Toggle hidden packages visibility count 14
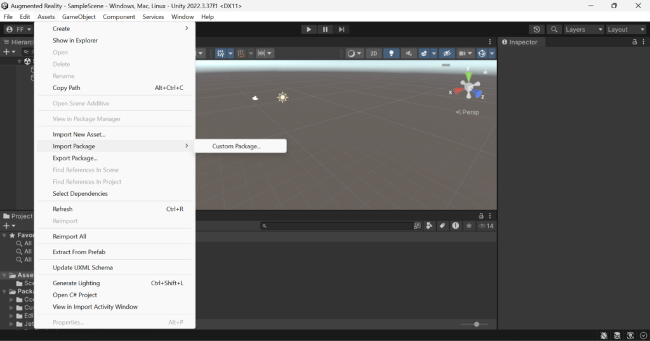Viewport: 650px width, 341px height. tap(486, 226)
